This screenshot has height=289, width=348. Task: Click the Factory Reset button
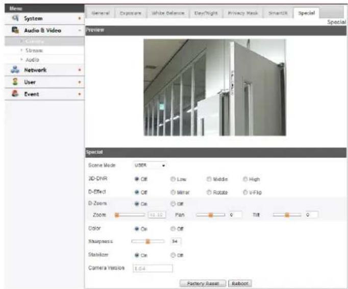click(203, 283)
